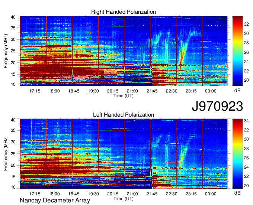Click the 28 dB tick on Right Handed color bar
Screen dimensions: 253x205
click(246, 43)
